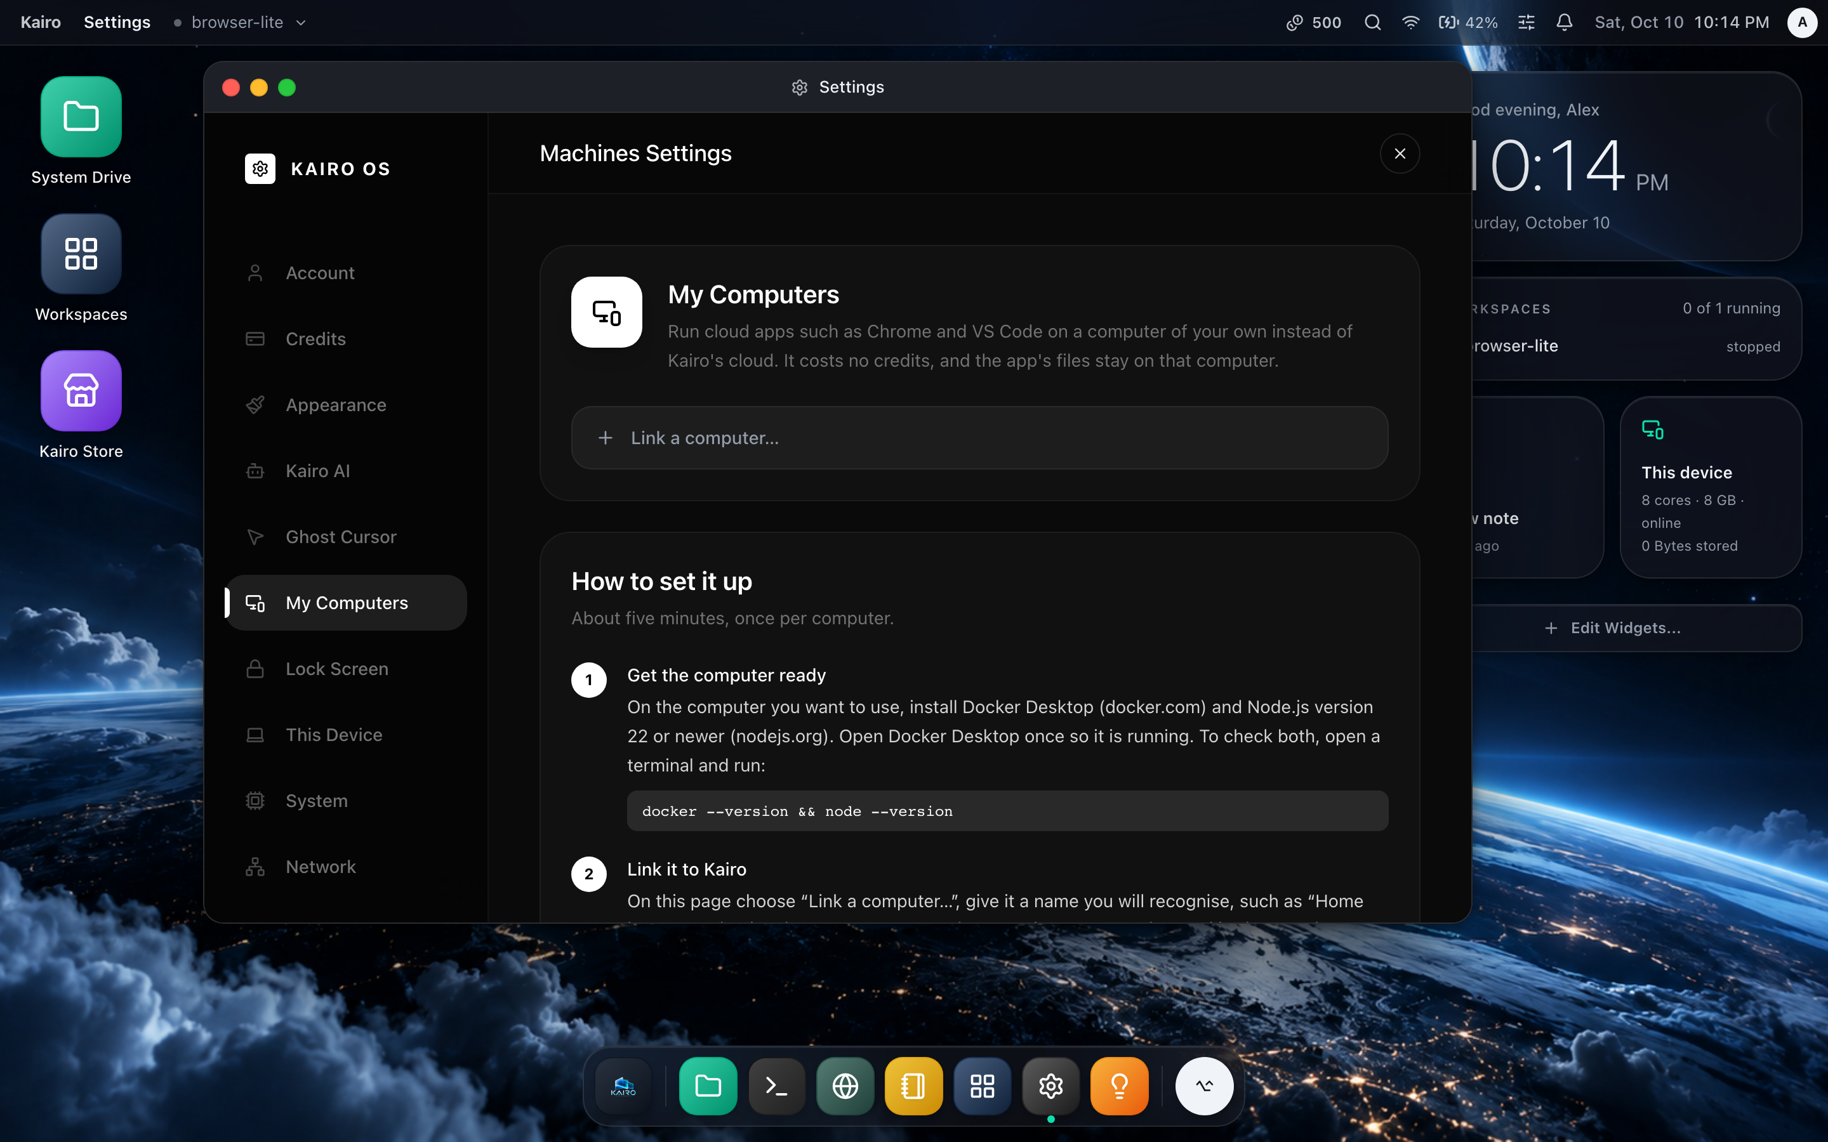Open the Appearance settings section

coord(346,405)
